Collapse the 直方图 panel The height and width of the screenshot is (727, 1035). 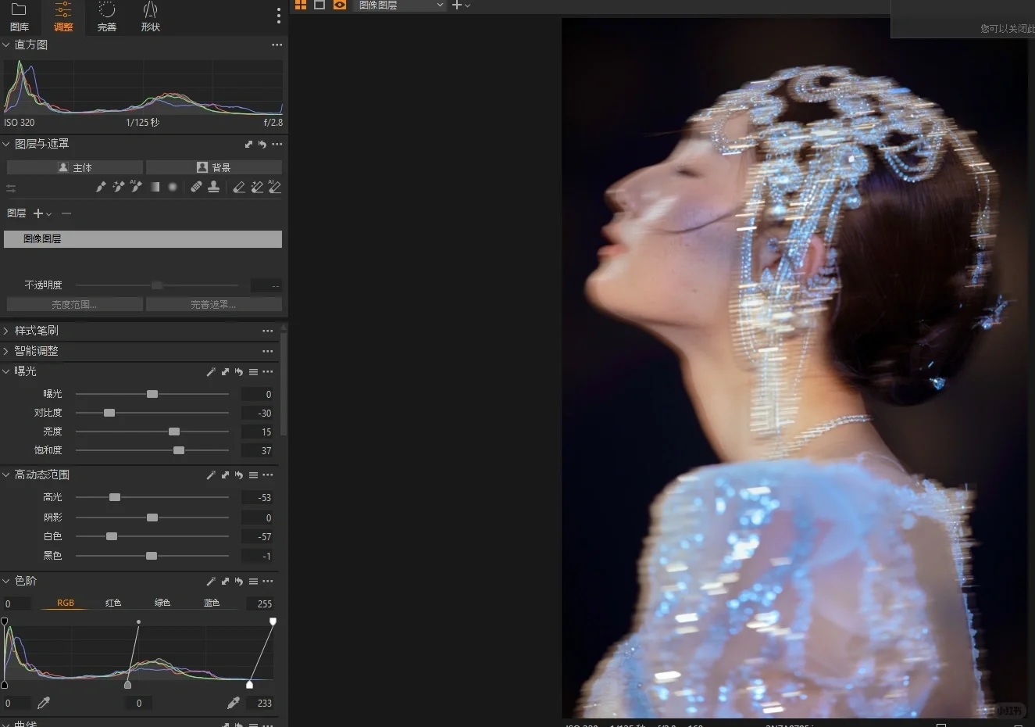click(6, 45)
